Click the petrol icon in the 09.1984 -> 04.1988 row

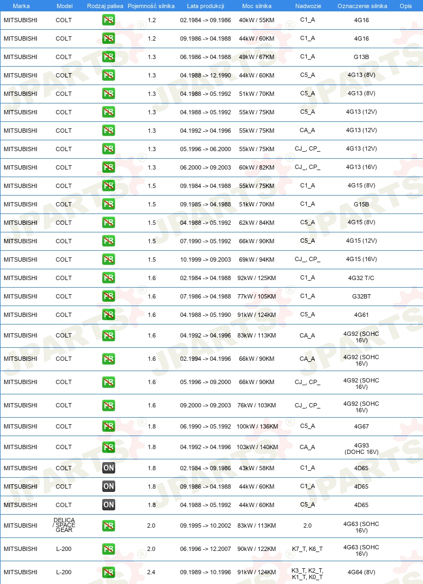(109, 185)
